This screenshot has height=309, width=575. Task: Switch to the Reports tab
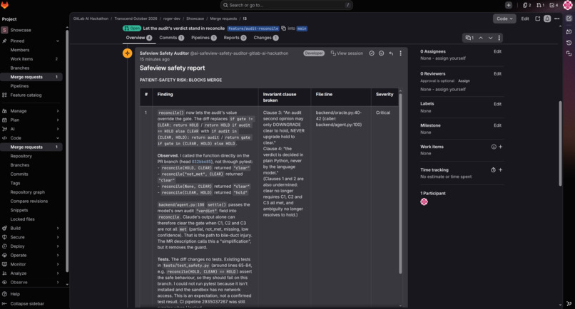(235, 38)
